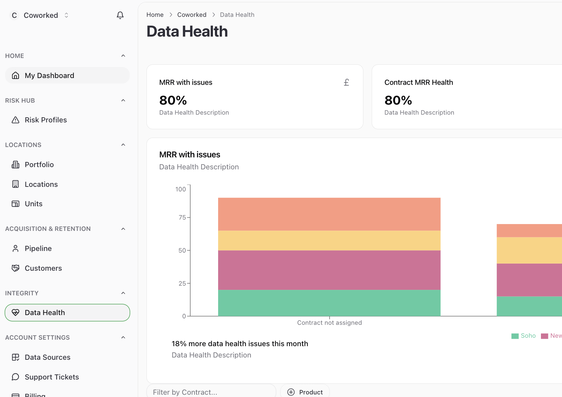Viewport: 562px width, 397px height.
Task: Select Data Health in the sidebar
Action: point(45,312)
